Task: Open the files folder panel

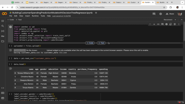Action: coord(3,41)
